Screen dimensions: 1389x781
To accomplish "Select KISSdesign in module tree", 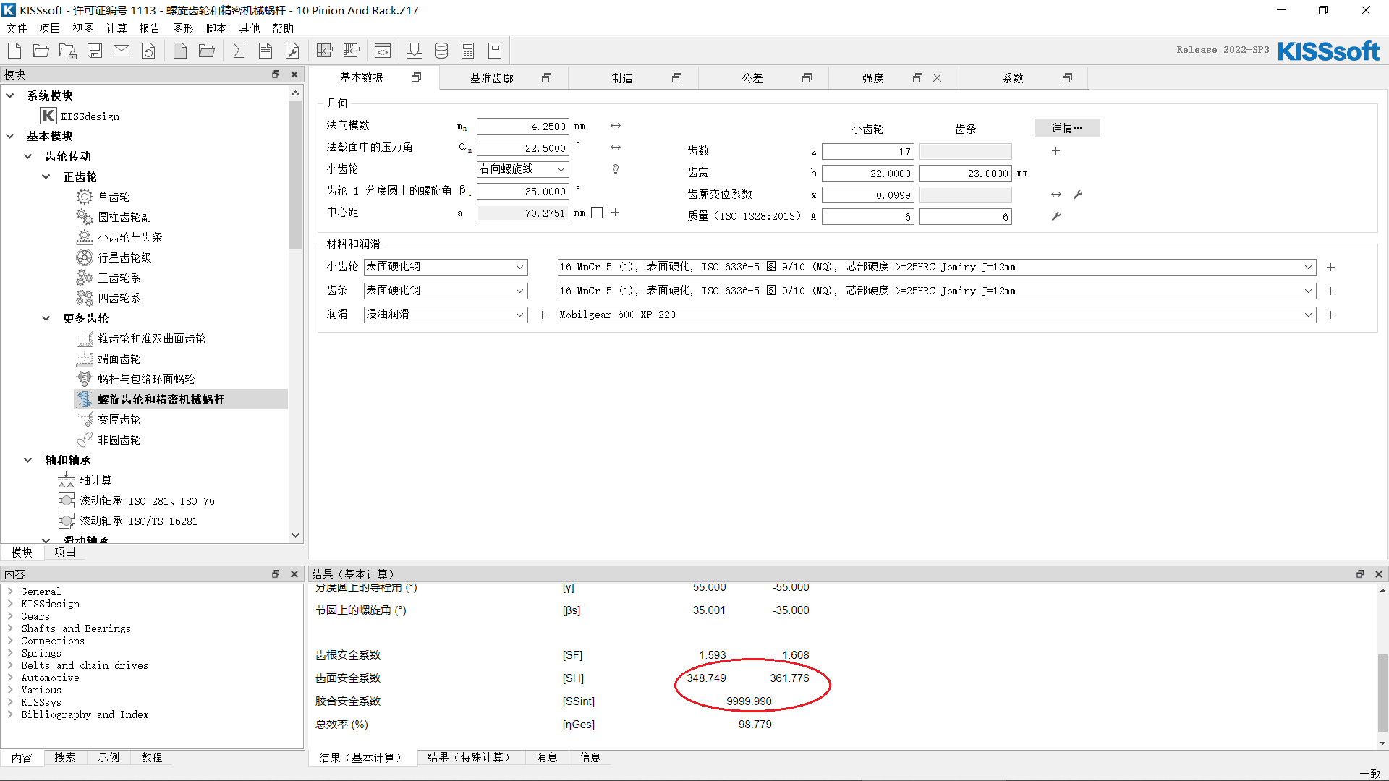I will tap(90, 116).
